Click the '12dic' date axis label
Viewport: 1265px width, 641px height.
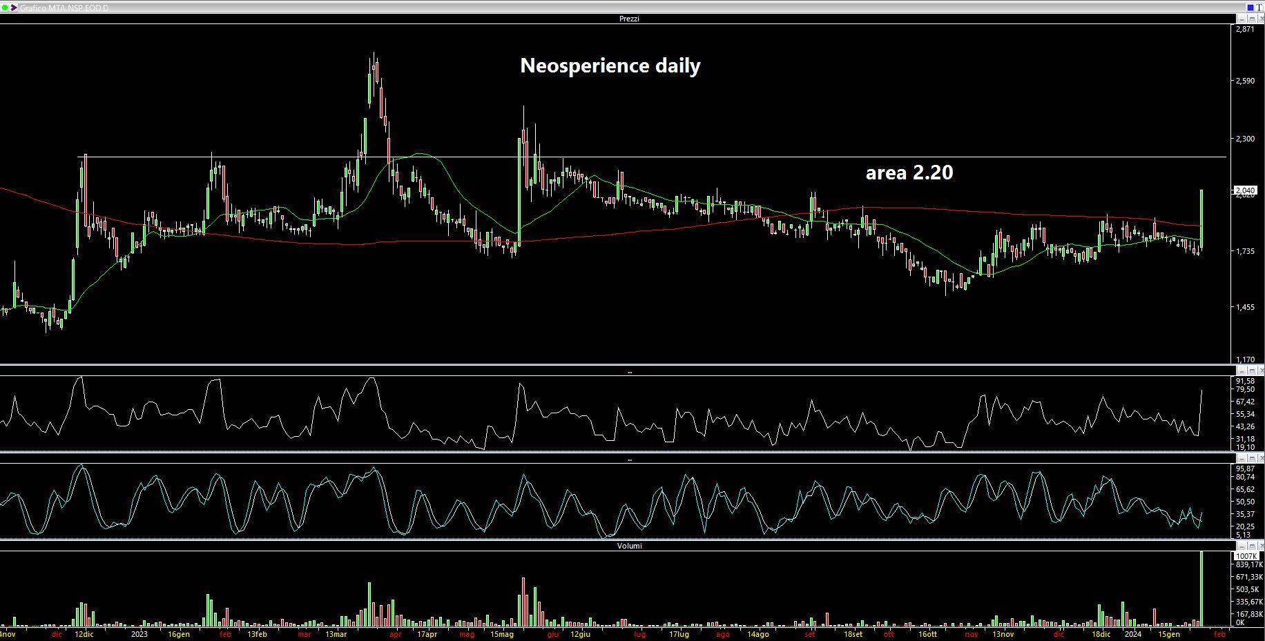click(84, 634)
